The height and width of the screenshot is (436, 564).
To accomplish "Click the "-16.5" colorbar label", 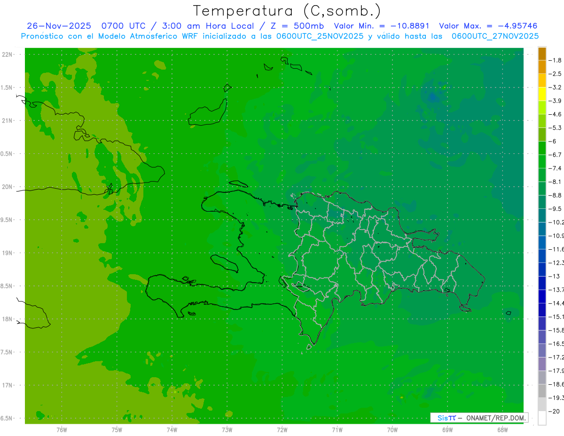I will [556, 344].
